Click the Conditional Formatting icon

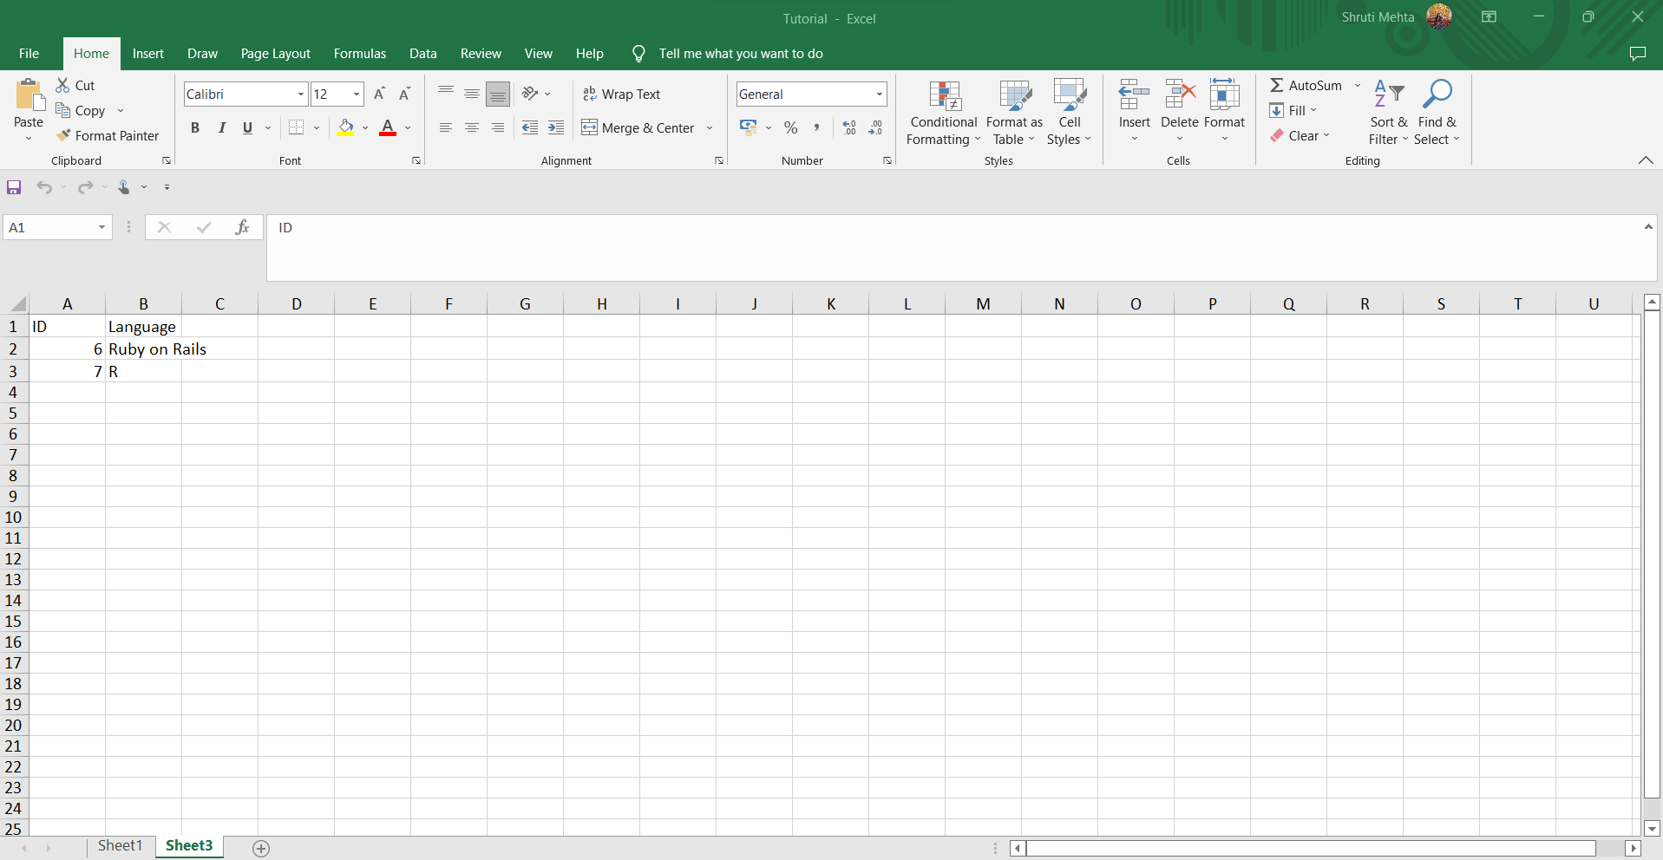(x=944, y=97)
